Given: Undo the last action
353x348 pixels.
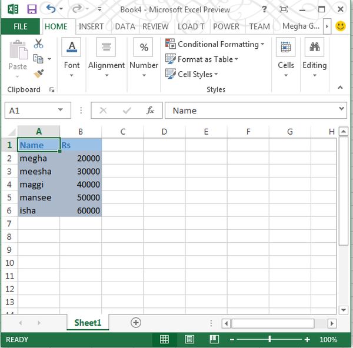Looking at the screenshot, I should point(51,9).
